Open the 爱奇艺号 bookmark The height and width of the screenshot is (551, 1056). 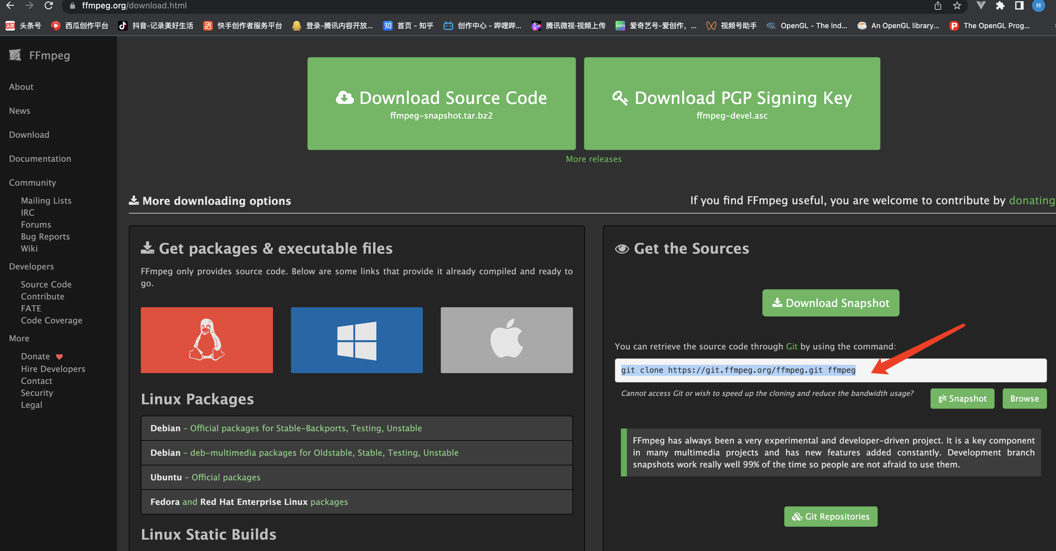[x=656, y=25]
